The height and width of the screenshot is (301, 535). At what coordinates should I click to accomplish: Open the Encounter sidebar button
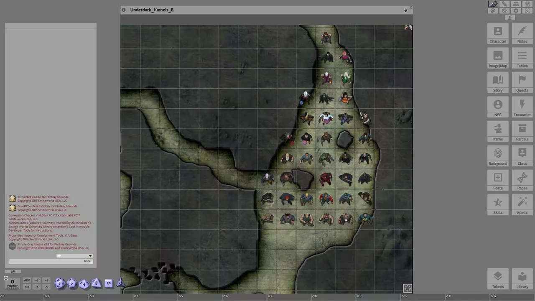click(522, 107)
